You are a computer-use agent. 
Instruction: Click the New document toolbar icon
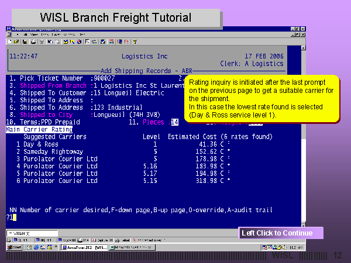9,41
